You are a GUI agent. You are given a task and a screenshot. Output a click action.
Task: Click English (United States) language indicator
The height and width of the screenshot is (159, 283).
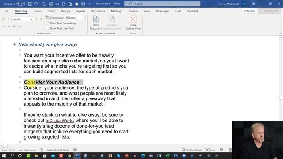tap(58, 150)
